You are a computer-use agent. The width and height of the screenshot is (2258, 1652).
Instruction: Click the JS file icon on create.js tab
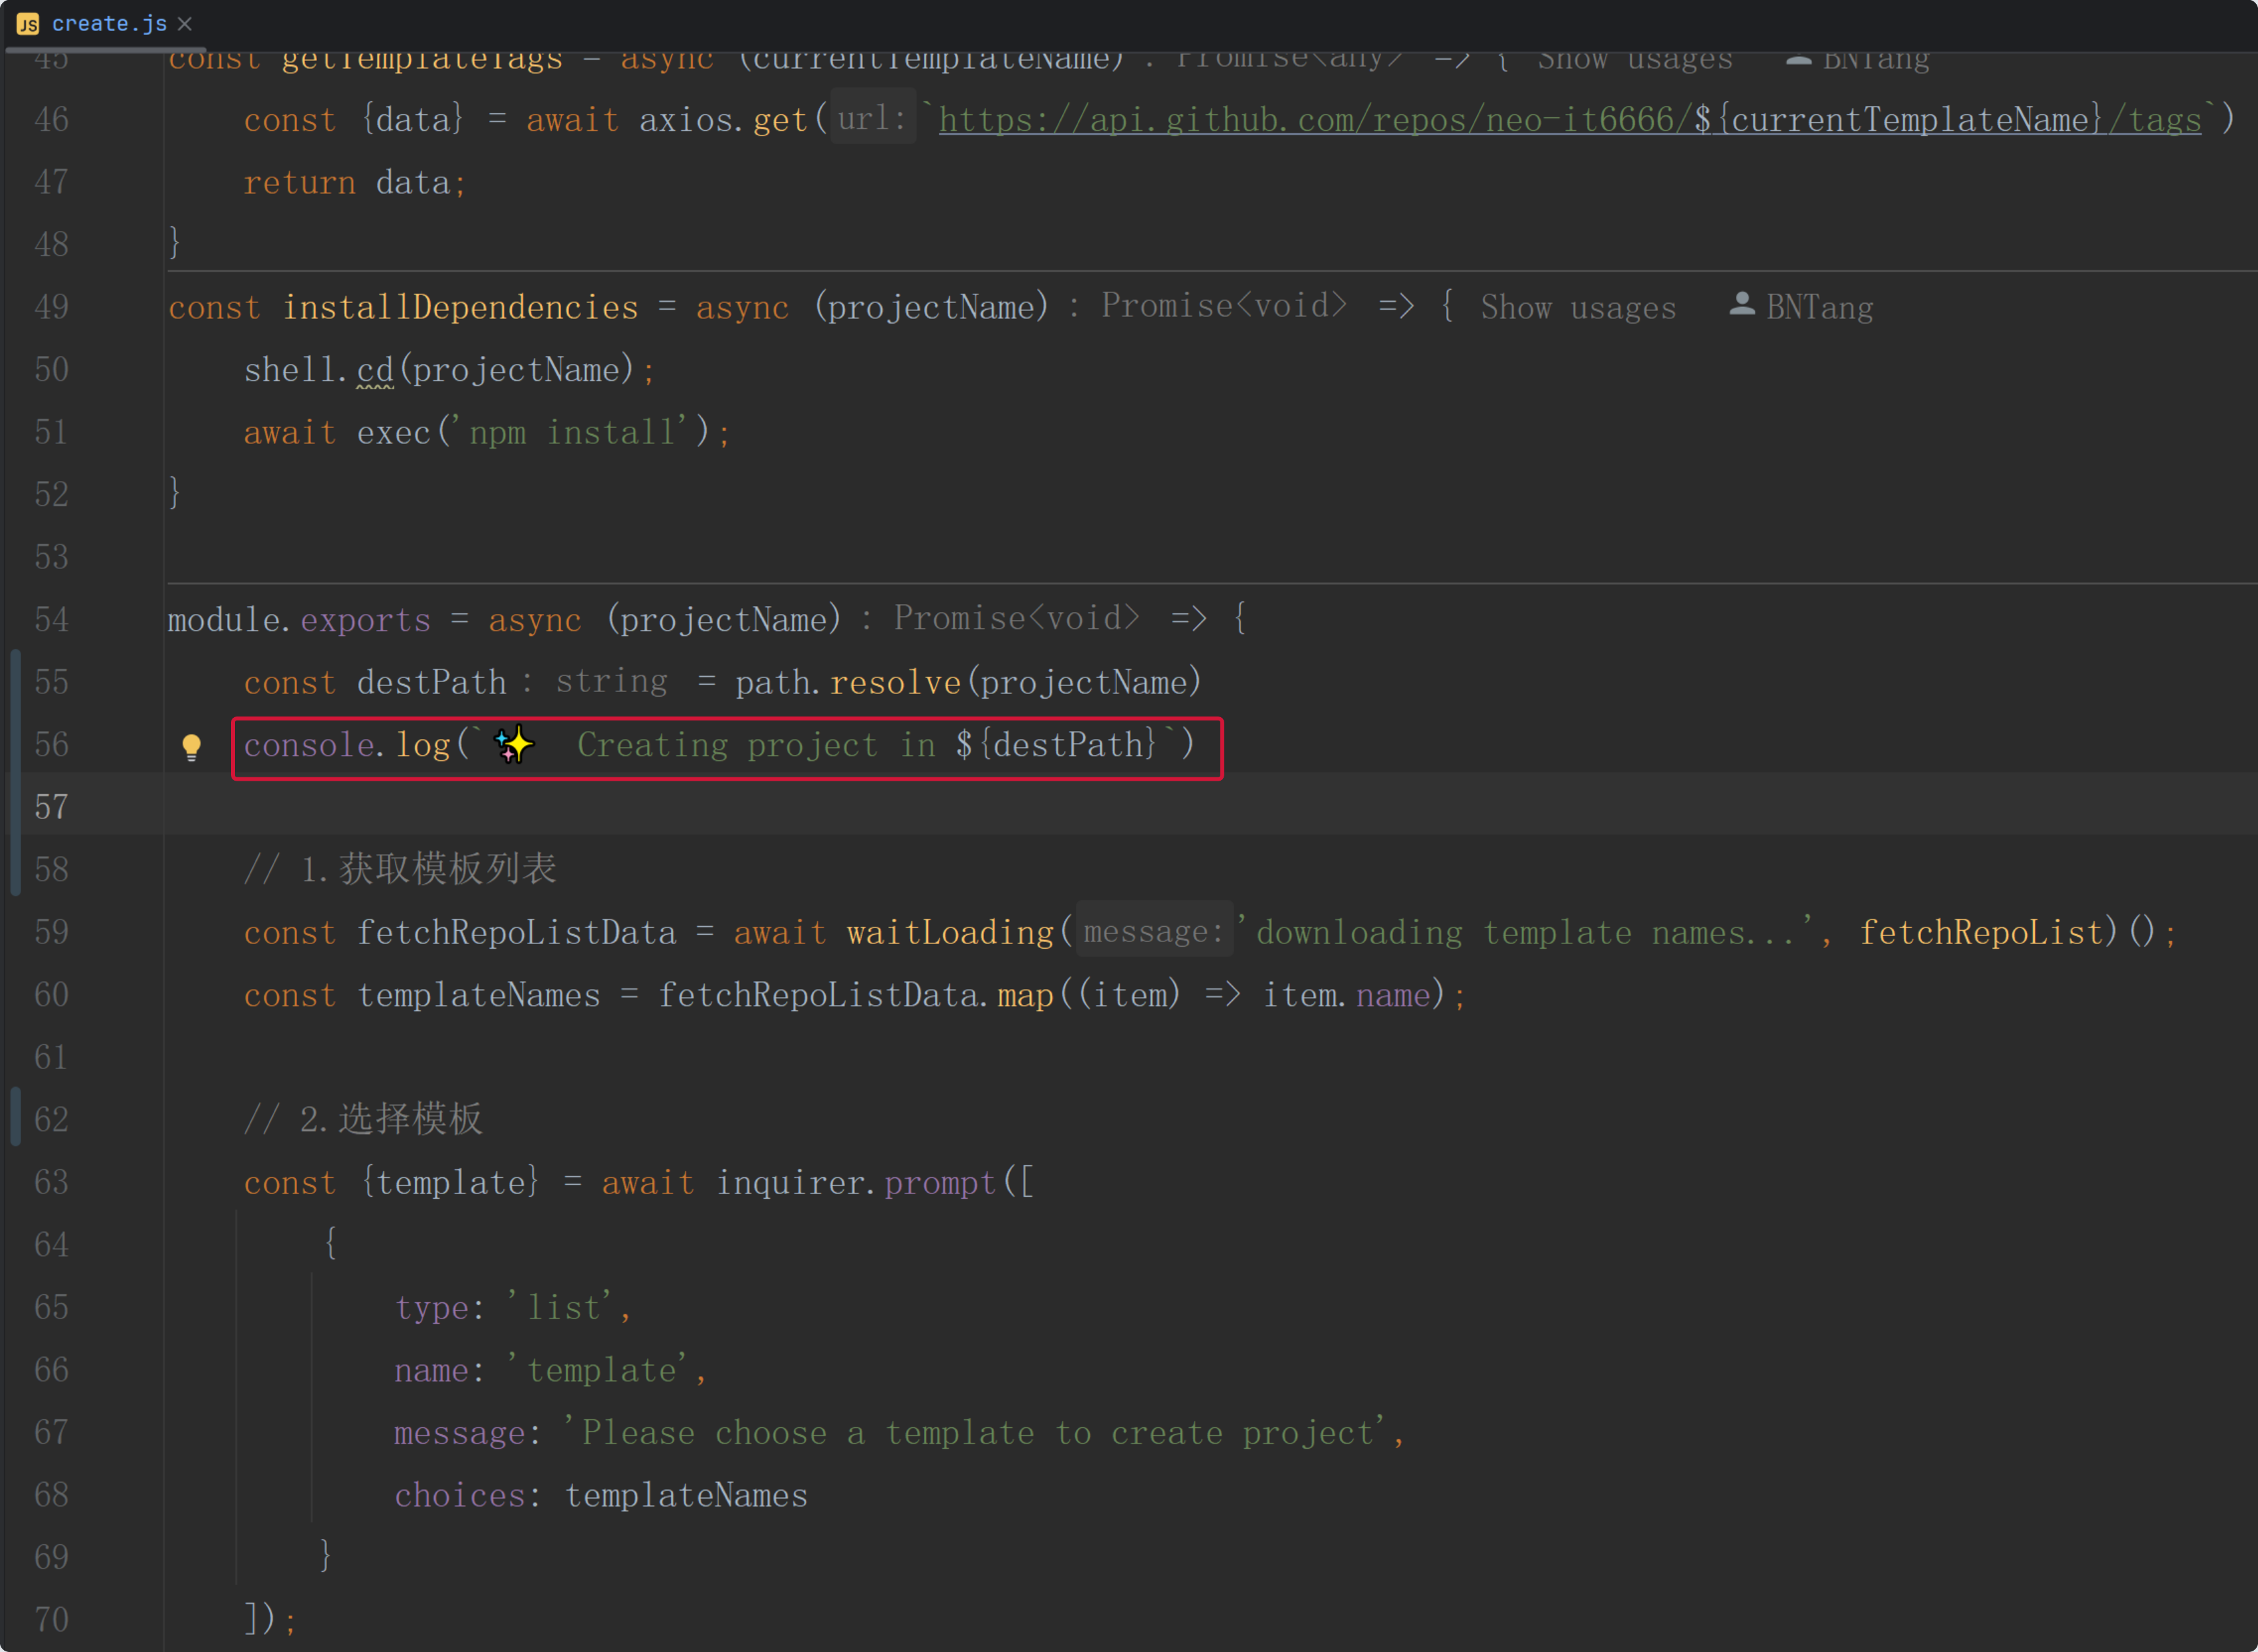28,24
